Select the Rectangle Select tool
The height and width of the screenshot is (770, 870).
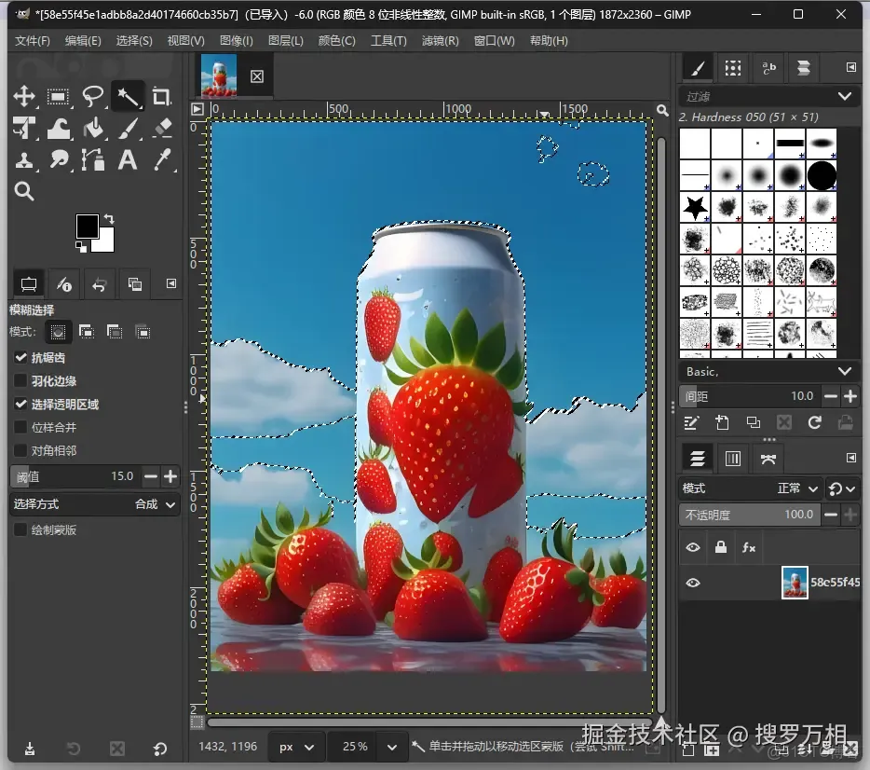59,96
